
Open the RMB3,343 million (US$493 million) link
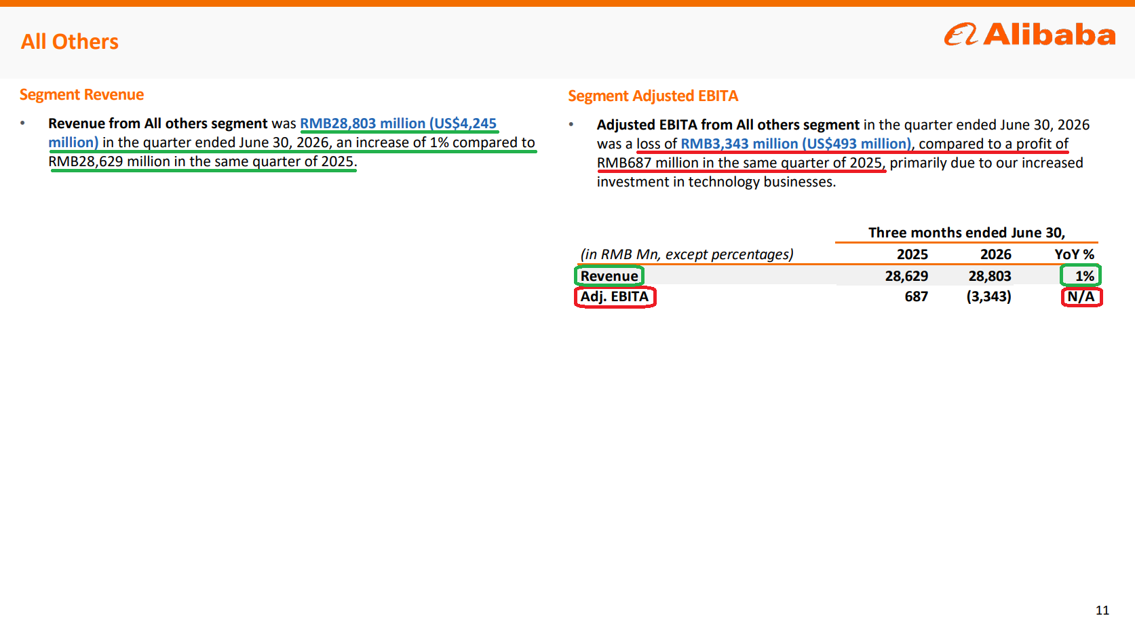pyautogui.click(x=796, y=144)
